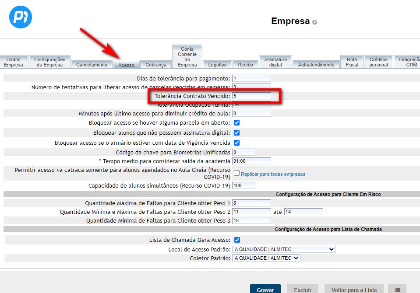Click Replicar para todas empresas link

tap(273, 174)
